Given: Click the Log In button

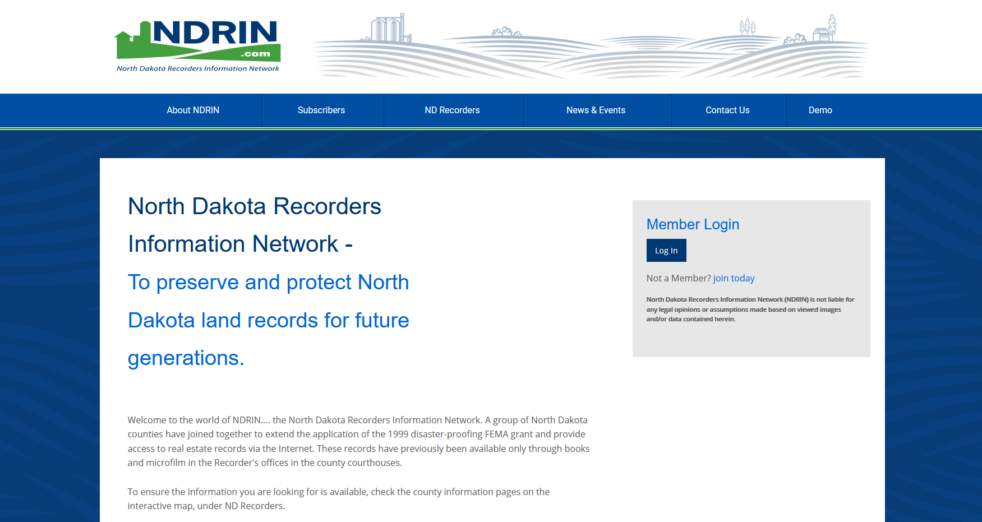Looking at the screenshot, I should tap(666, 250).
